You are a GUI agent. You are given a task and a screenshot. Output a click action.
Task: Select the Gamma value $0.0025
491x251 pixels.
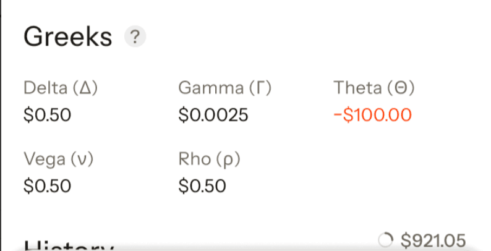(213, 115)
